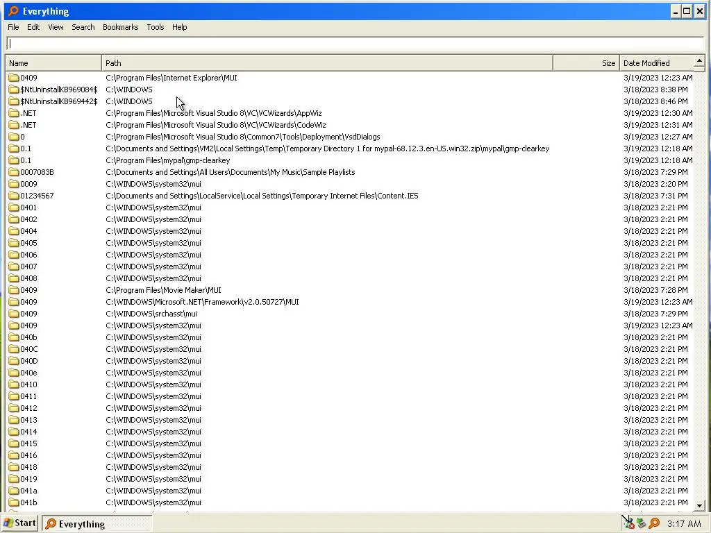Select folder icon of 0406
This screenshot has width=711, height=533.
(14, 254)
